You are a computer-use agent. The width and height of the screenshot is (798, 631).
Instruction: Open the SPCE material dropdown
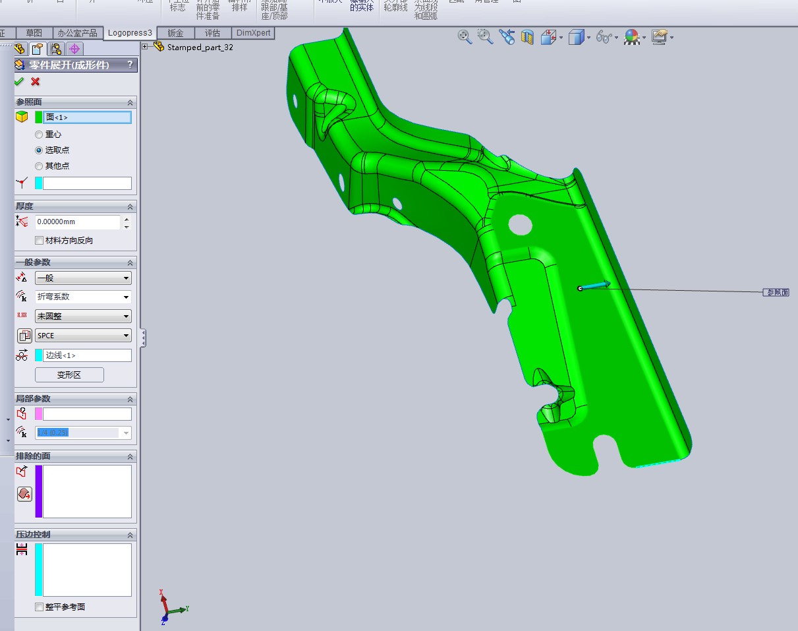(83, 336)
